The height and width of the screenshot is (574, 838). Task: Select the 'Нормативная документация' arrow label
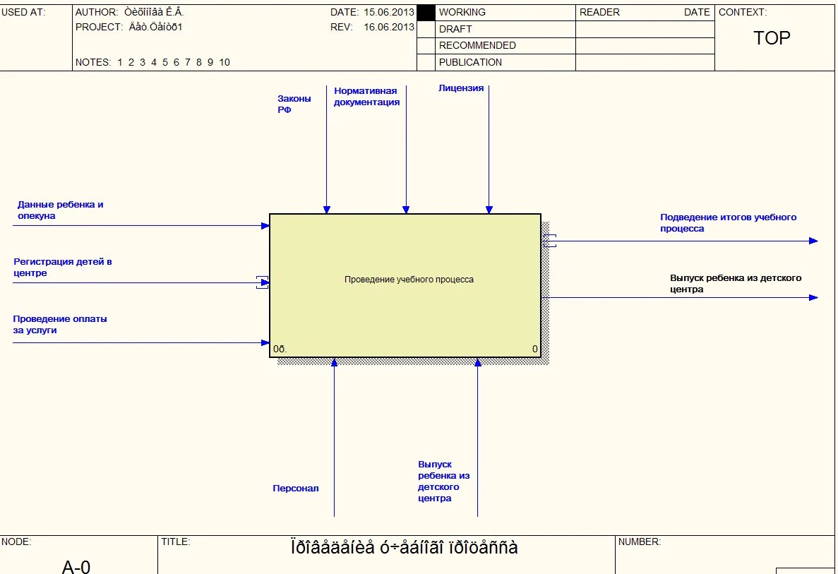(x=366, y=97)
